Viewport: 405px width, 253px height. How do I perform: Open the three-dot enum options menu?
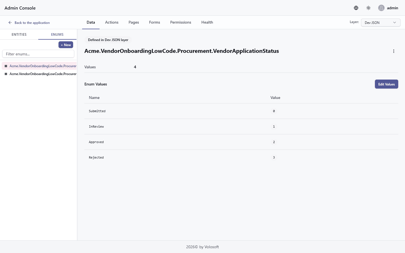point(394,51)
